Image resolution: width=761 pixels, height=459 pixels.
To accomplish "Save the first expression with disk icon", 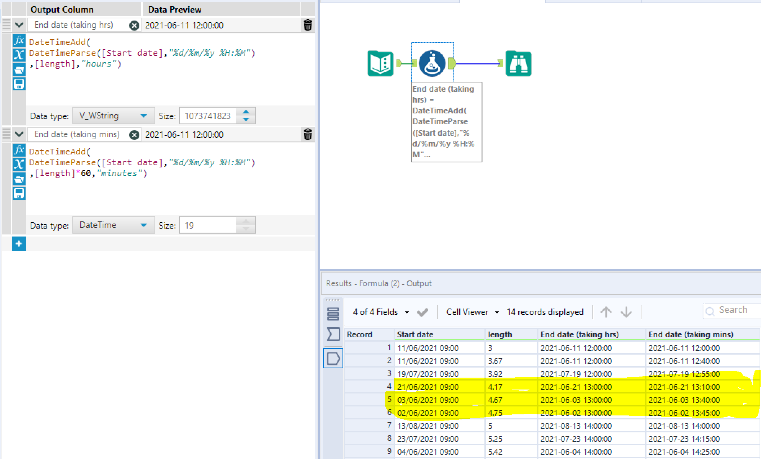I will (19, 84).
